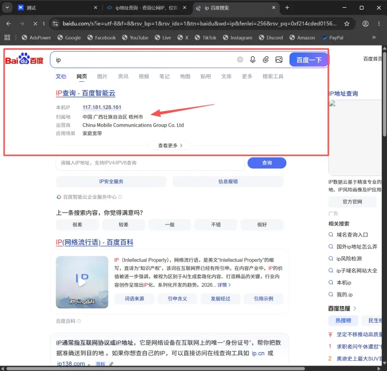Open the ip.cn link
This screenshot has height=371, width=387.
258,353
